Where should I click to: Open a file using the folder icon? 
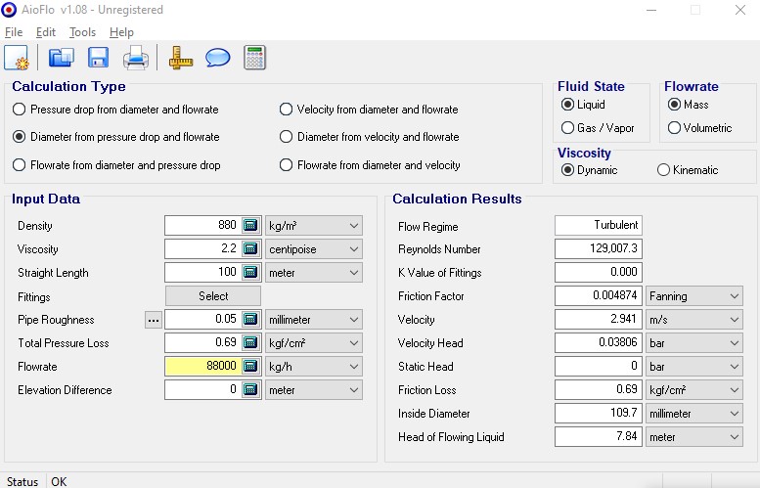coord(62,58)
